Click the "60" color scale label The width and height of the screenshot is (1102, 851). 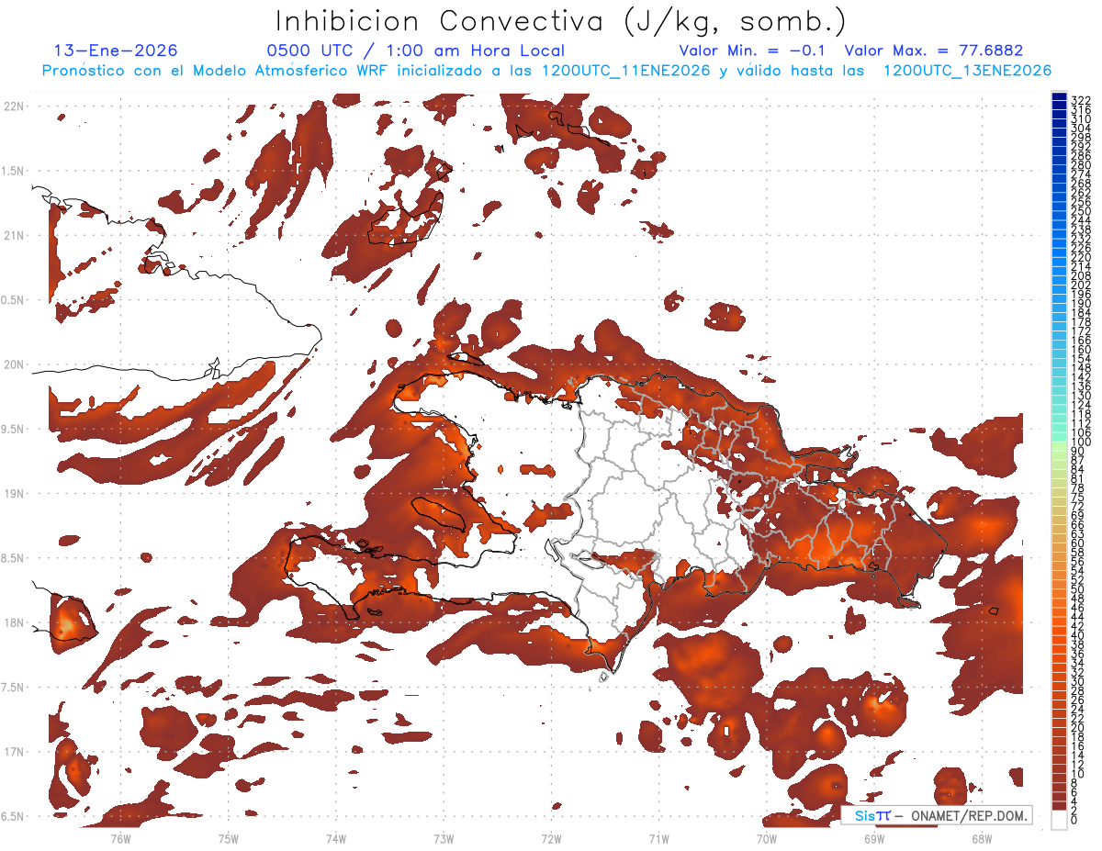coord(1078,543)
